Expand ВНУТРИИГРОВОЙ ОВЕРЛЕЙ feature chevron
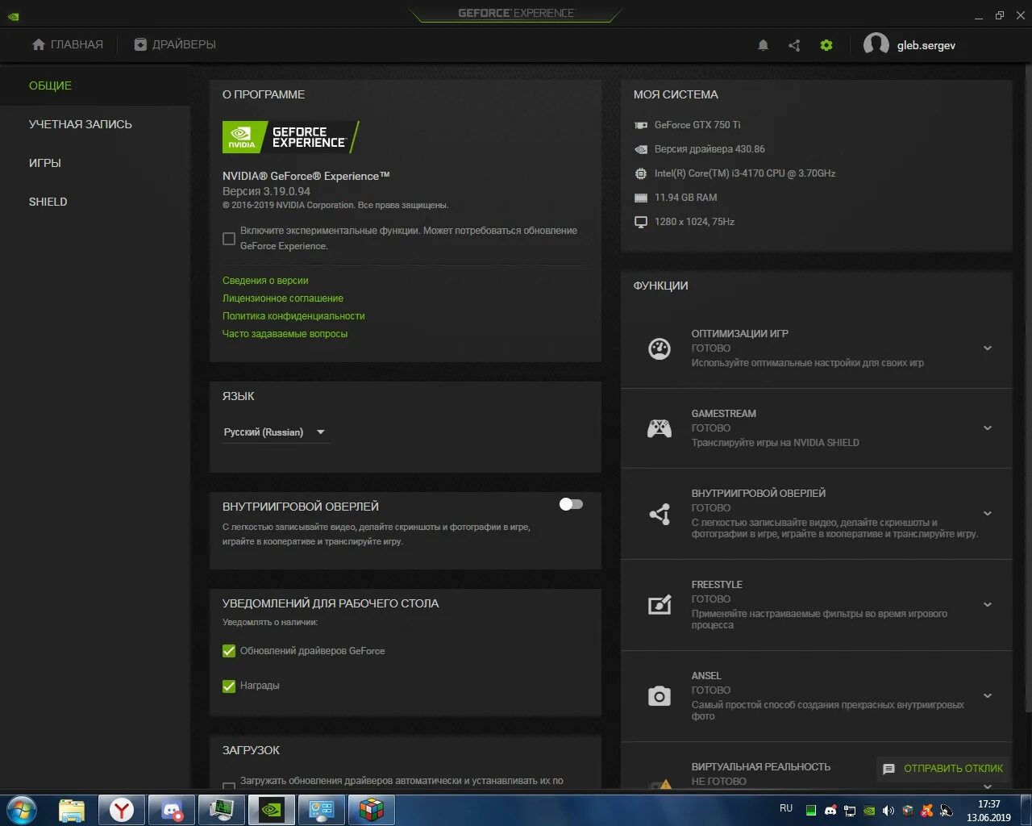Viewport: 1032px width, 826px height. point(988,514)
